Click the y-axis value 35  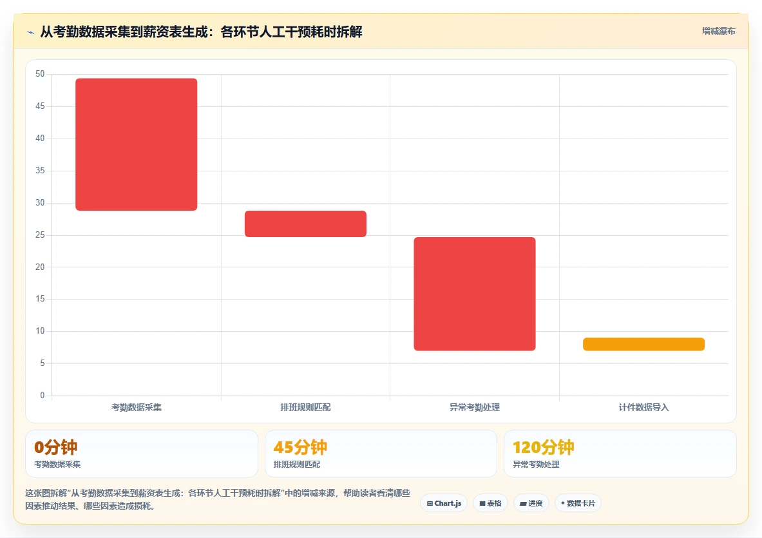click(40, 170)
